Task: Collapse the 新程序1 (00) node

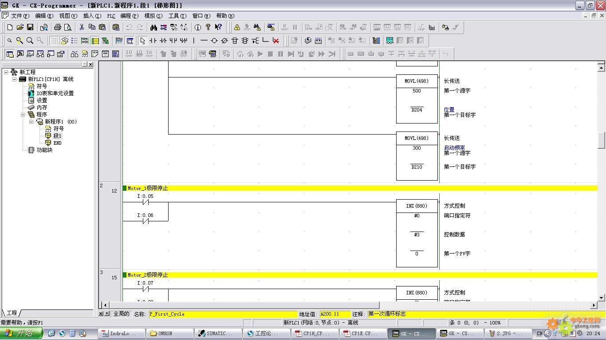Action: [x=31, y=122]
